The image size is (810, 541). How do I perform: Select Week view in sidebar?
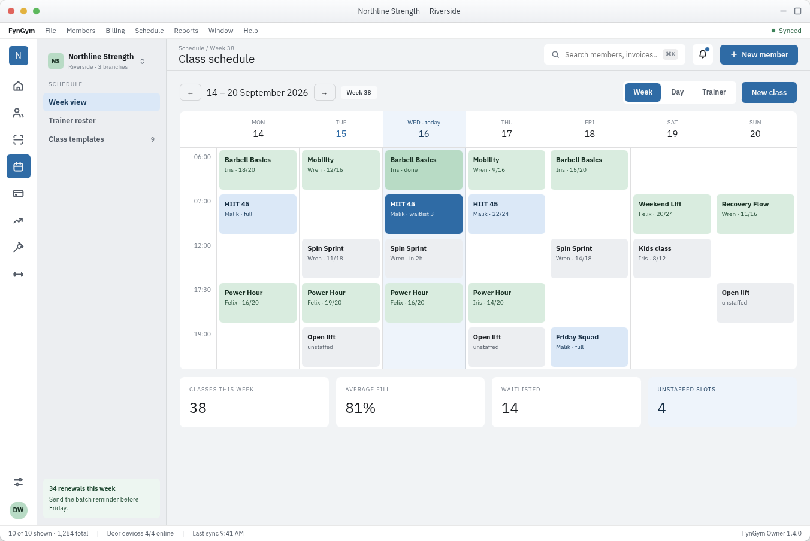pyautogui.click(x=101, y=102)
